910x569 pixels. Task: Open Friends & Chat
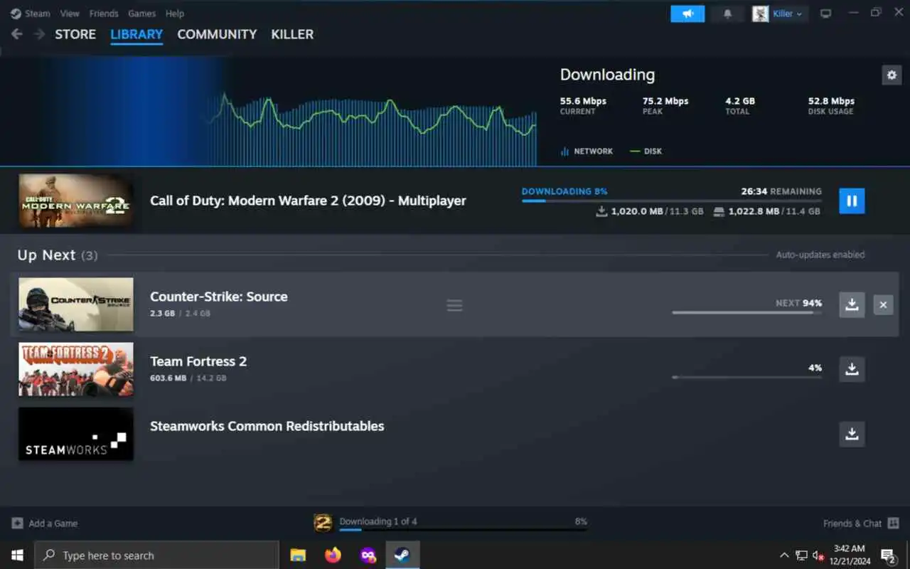[x=861, y=523]
